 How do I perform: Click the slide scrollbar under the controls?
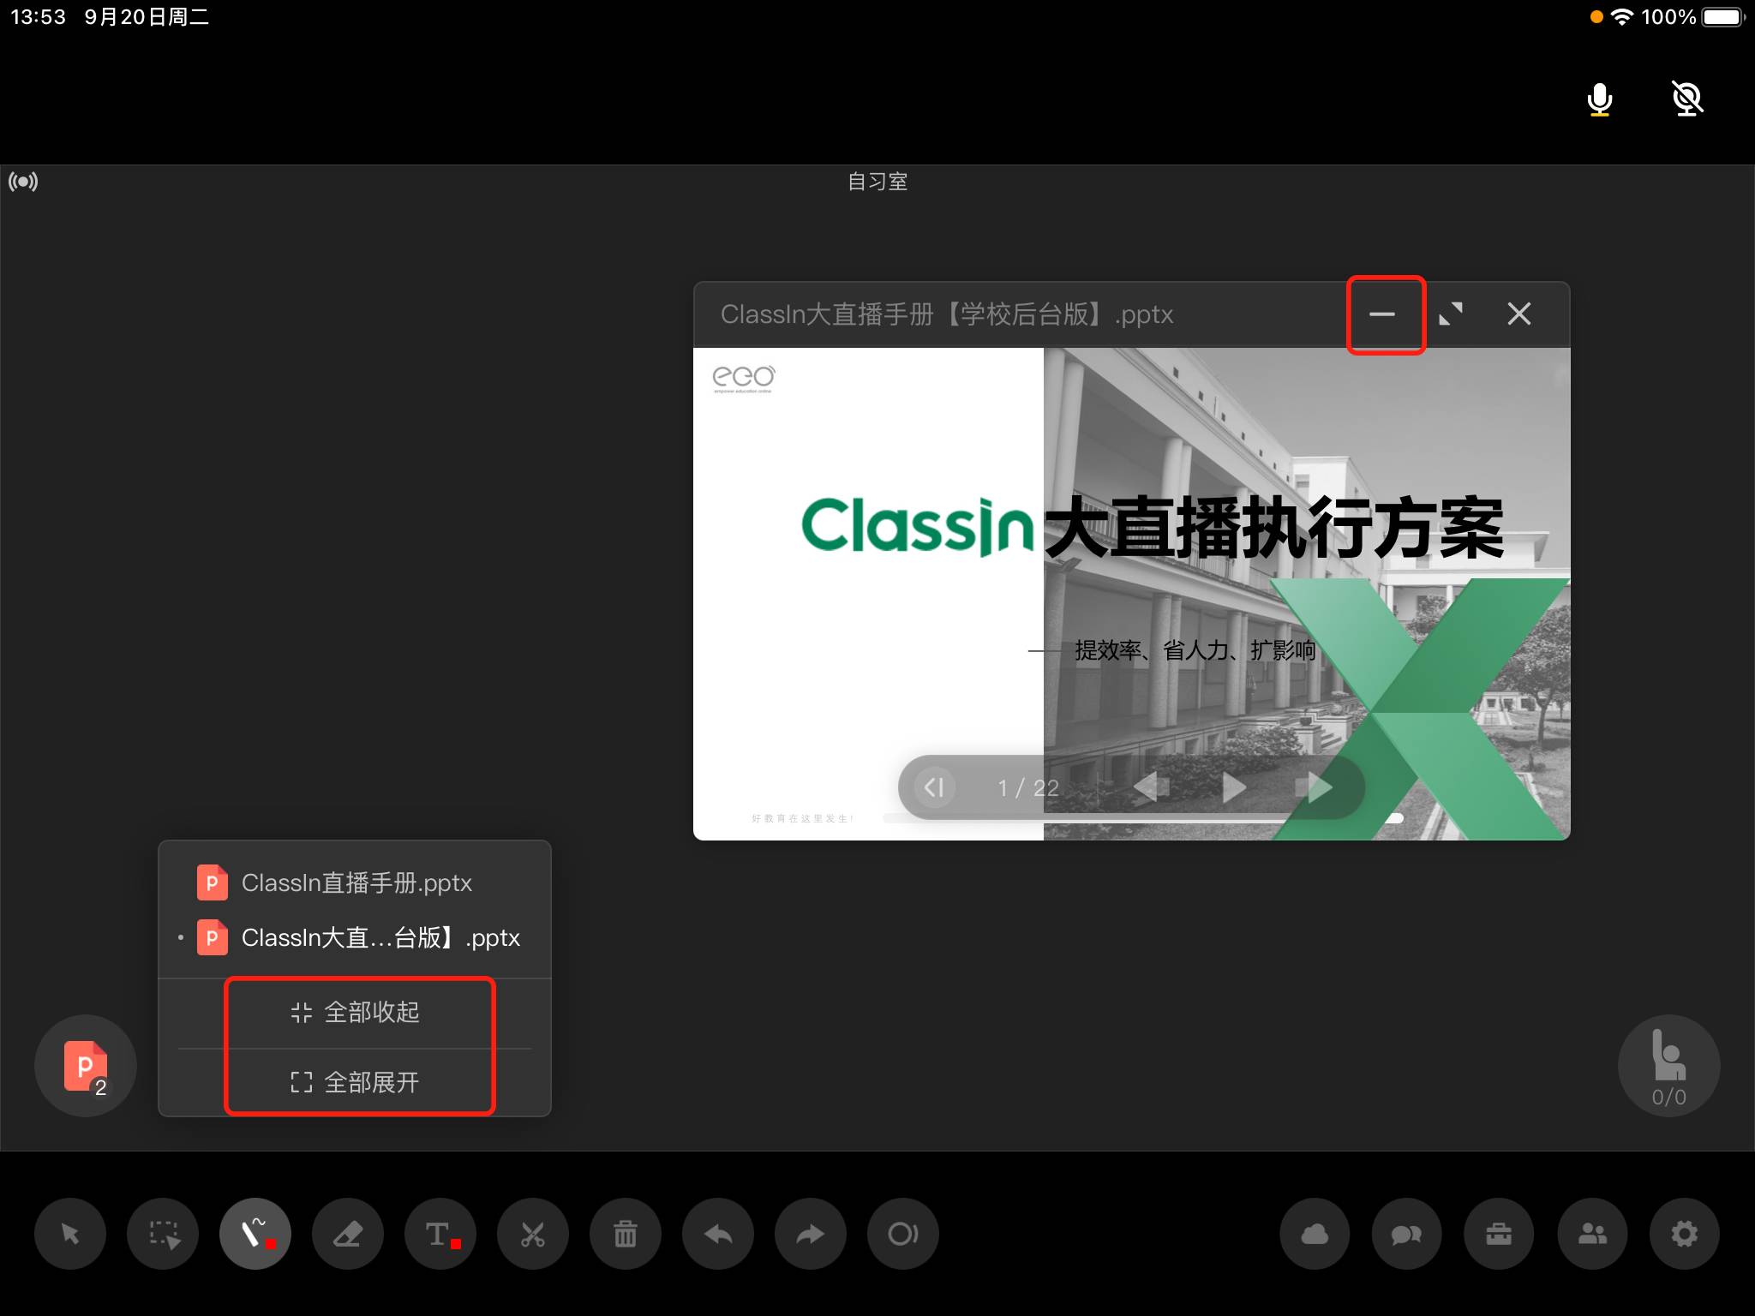(x=1143, y=819)
